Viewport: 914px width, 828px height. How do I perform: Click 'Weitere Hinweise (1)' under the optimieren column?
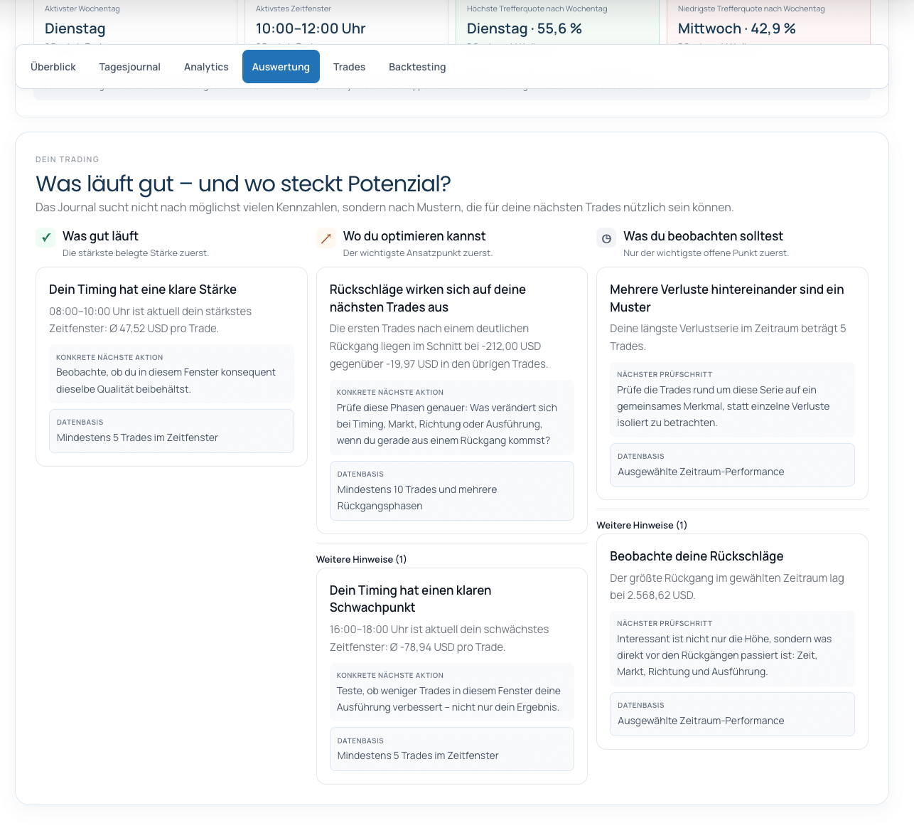[x=361, y=559]
